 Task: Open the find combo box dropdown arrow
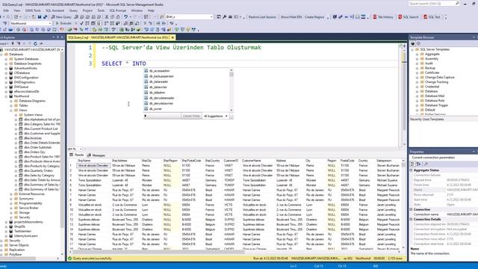[211, 16]
